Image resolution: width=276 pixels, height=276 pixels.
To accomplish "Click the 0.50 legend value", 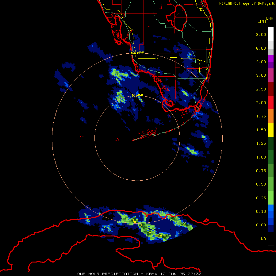I will pyautogui.click(x=261, y=184).
